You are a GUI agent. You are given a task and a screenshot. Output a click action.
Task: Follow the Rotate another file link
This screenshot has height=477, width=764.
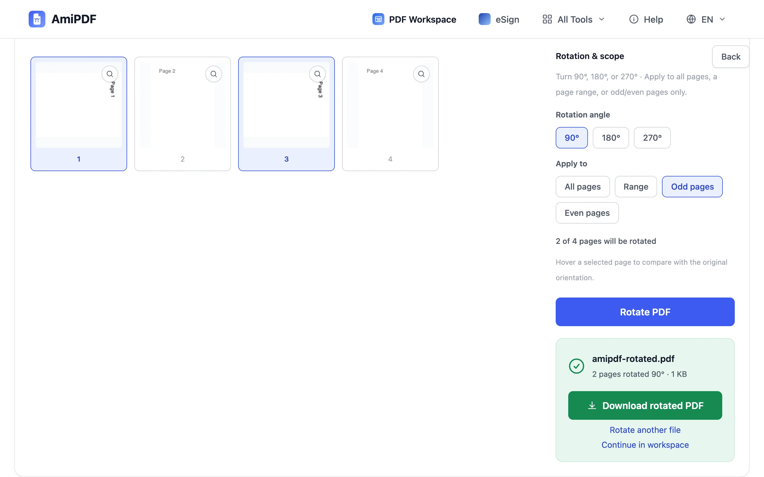pyautogui.click(x=645, y=430)
